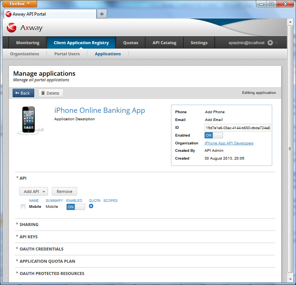Click the SUMMARY column header

(54, 201)
